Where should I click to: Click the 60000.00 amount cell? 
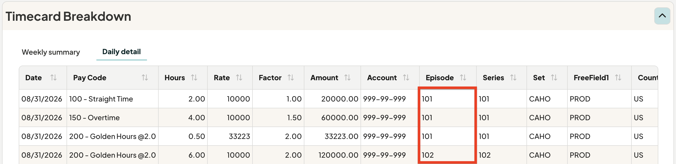pos(332,117)
